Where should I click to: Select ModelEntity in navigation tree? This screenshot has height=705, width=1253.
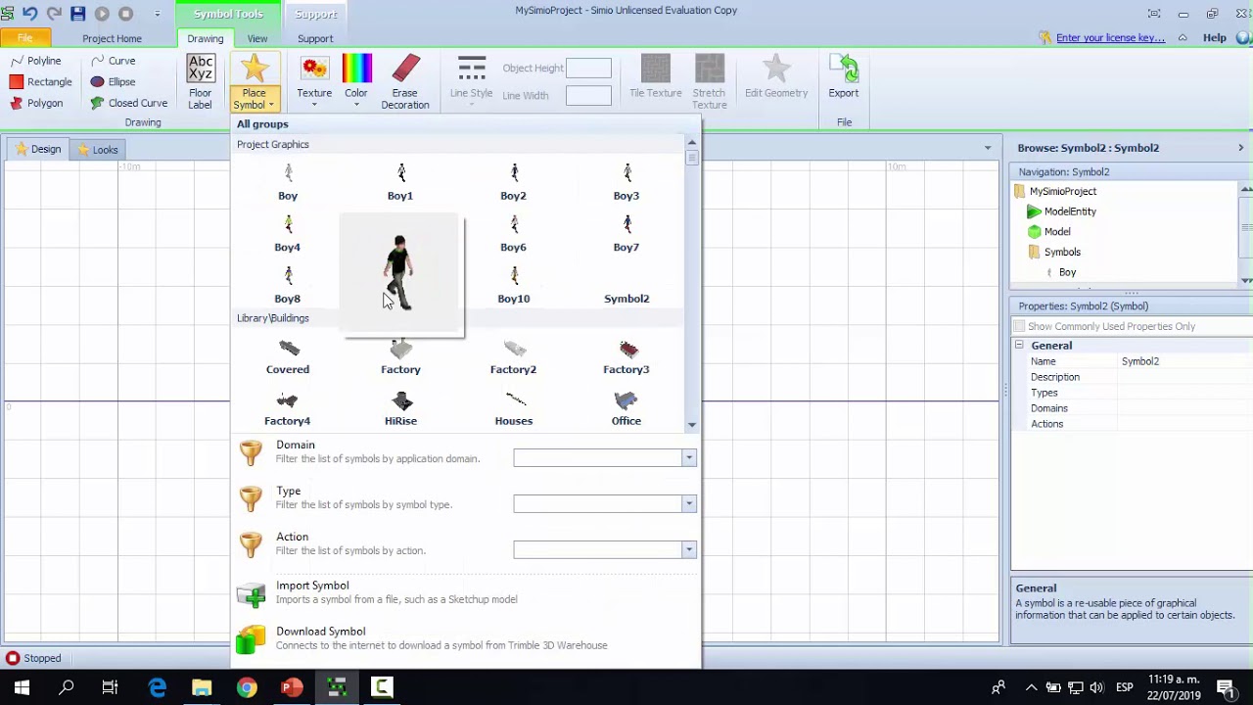tap(1070, 211)
